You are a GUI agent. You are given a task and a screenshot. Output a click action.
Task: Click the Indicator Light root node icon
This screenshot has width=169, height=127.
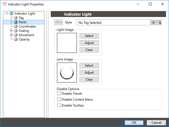coord(12,13)
